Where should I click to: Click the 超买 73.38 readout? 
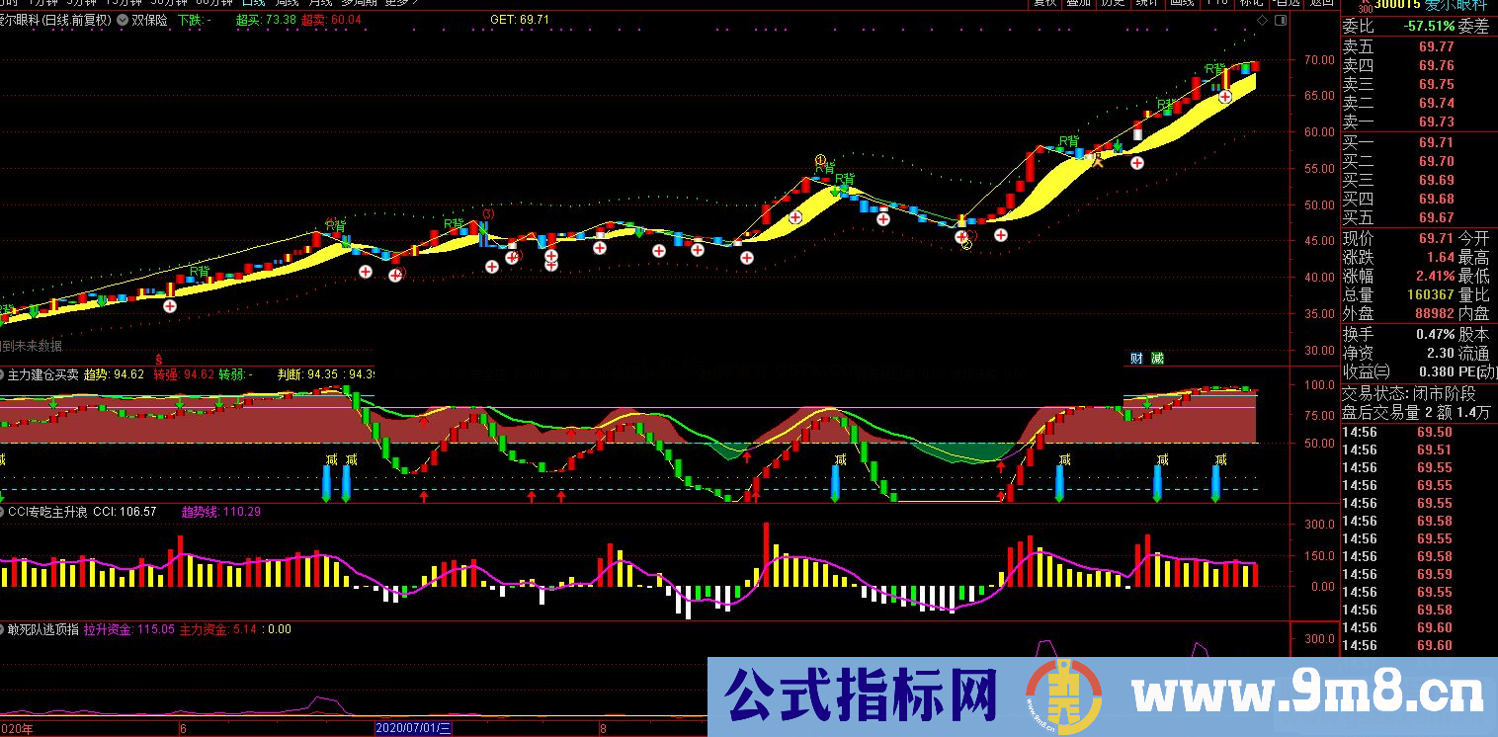click(266, 20)
